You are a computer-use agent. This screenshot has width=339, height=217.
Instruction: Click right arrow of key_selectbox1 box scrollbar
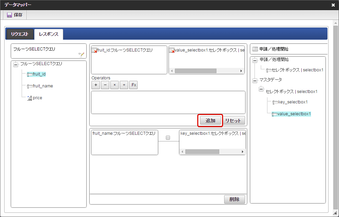click(x=243, y=152)
